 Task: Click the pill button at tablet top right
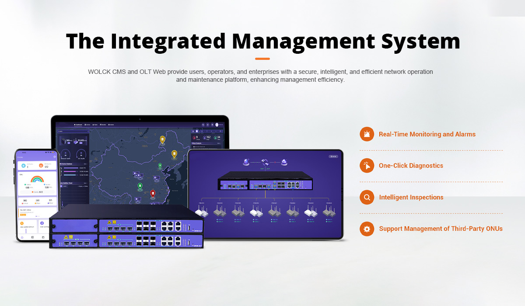pos(333,156)
